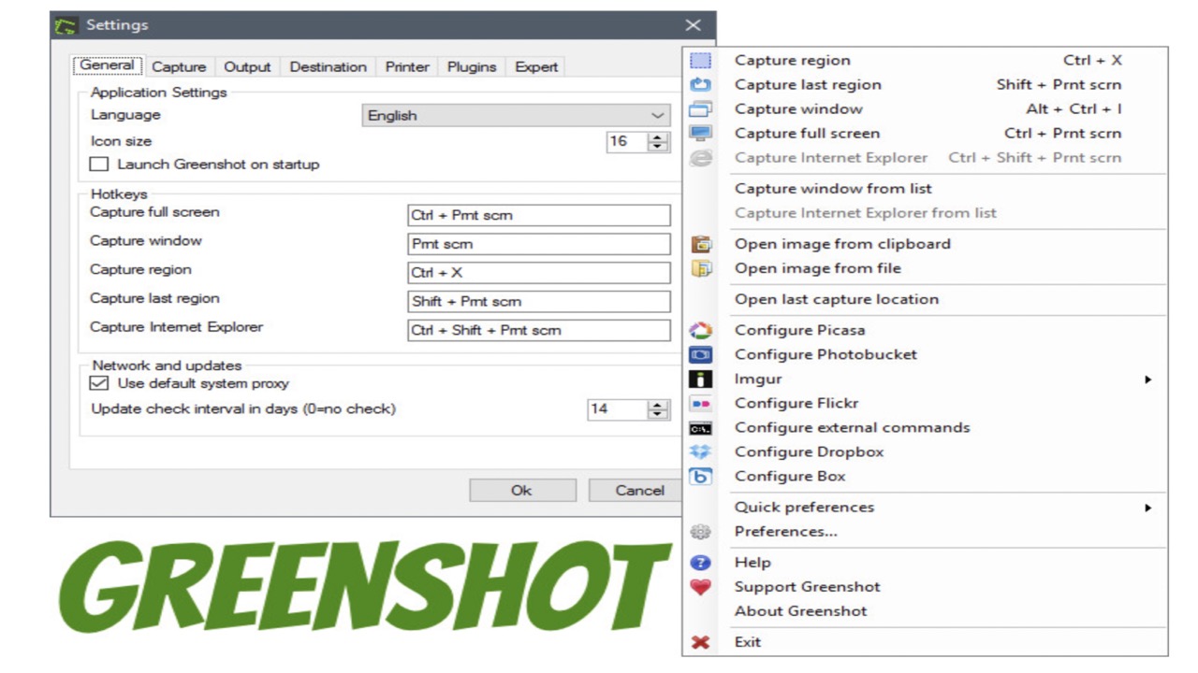The height and width of the screenshot is (673, 1198).
Task: Click the Support Greenshot heart icon
Action: click(x=700, y=587)
